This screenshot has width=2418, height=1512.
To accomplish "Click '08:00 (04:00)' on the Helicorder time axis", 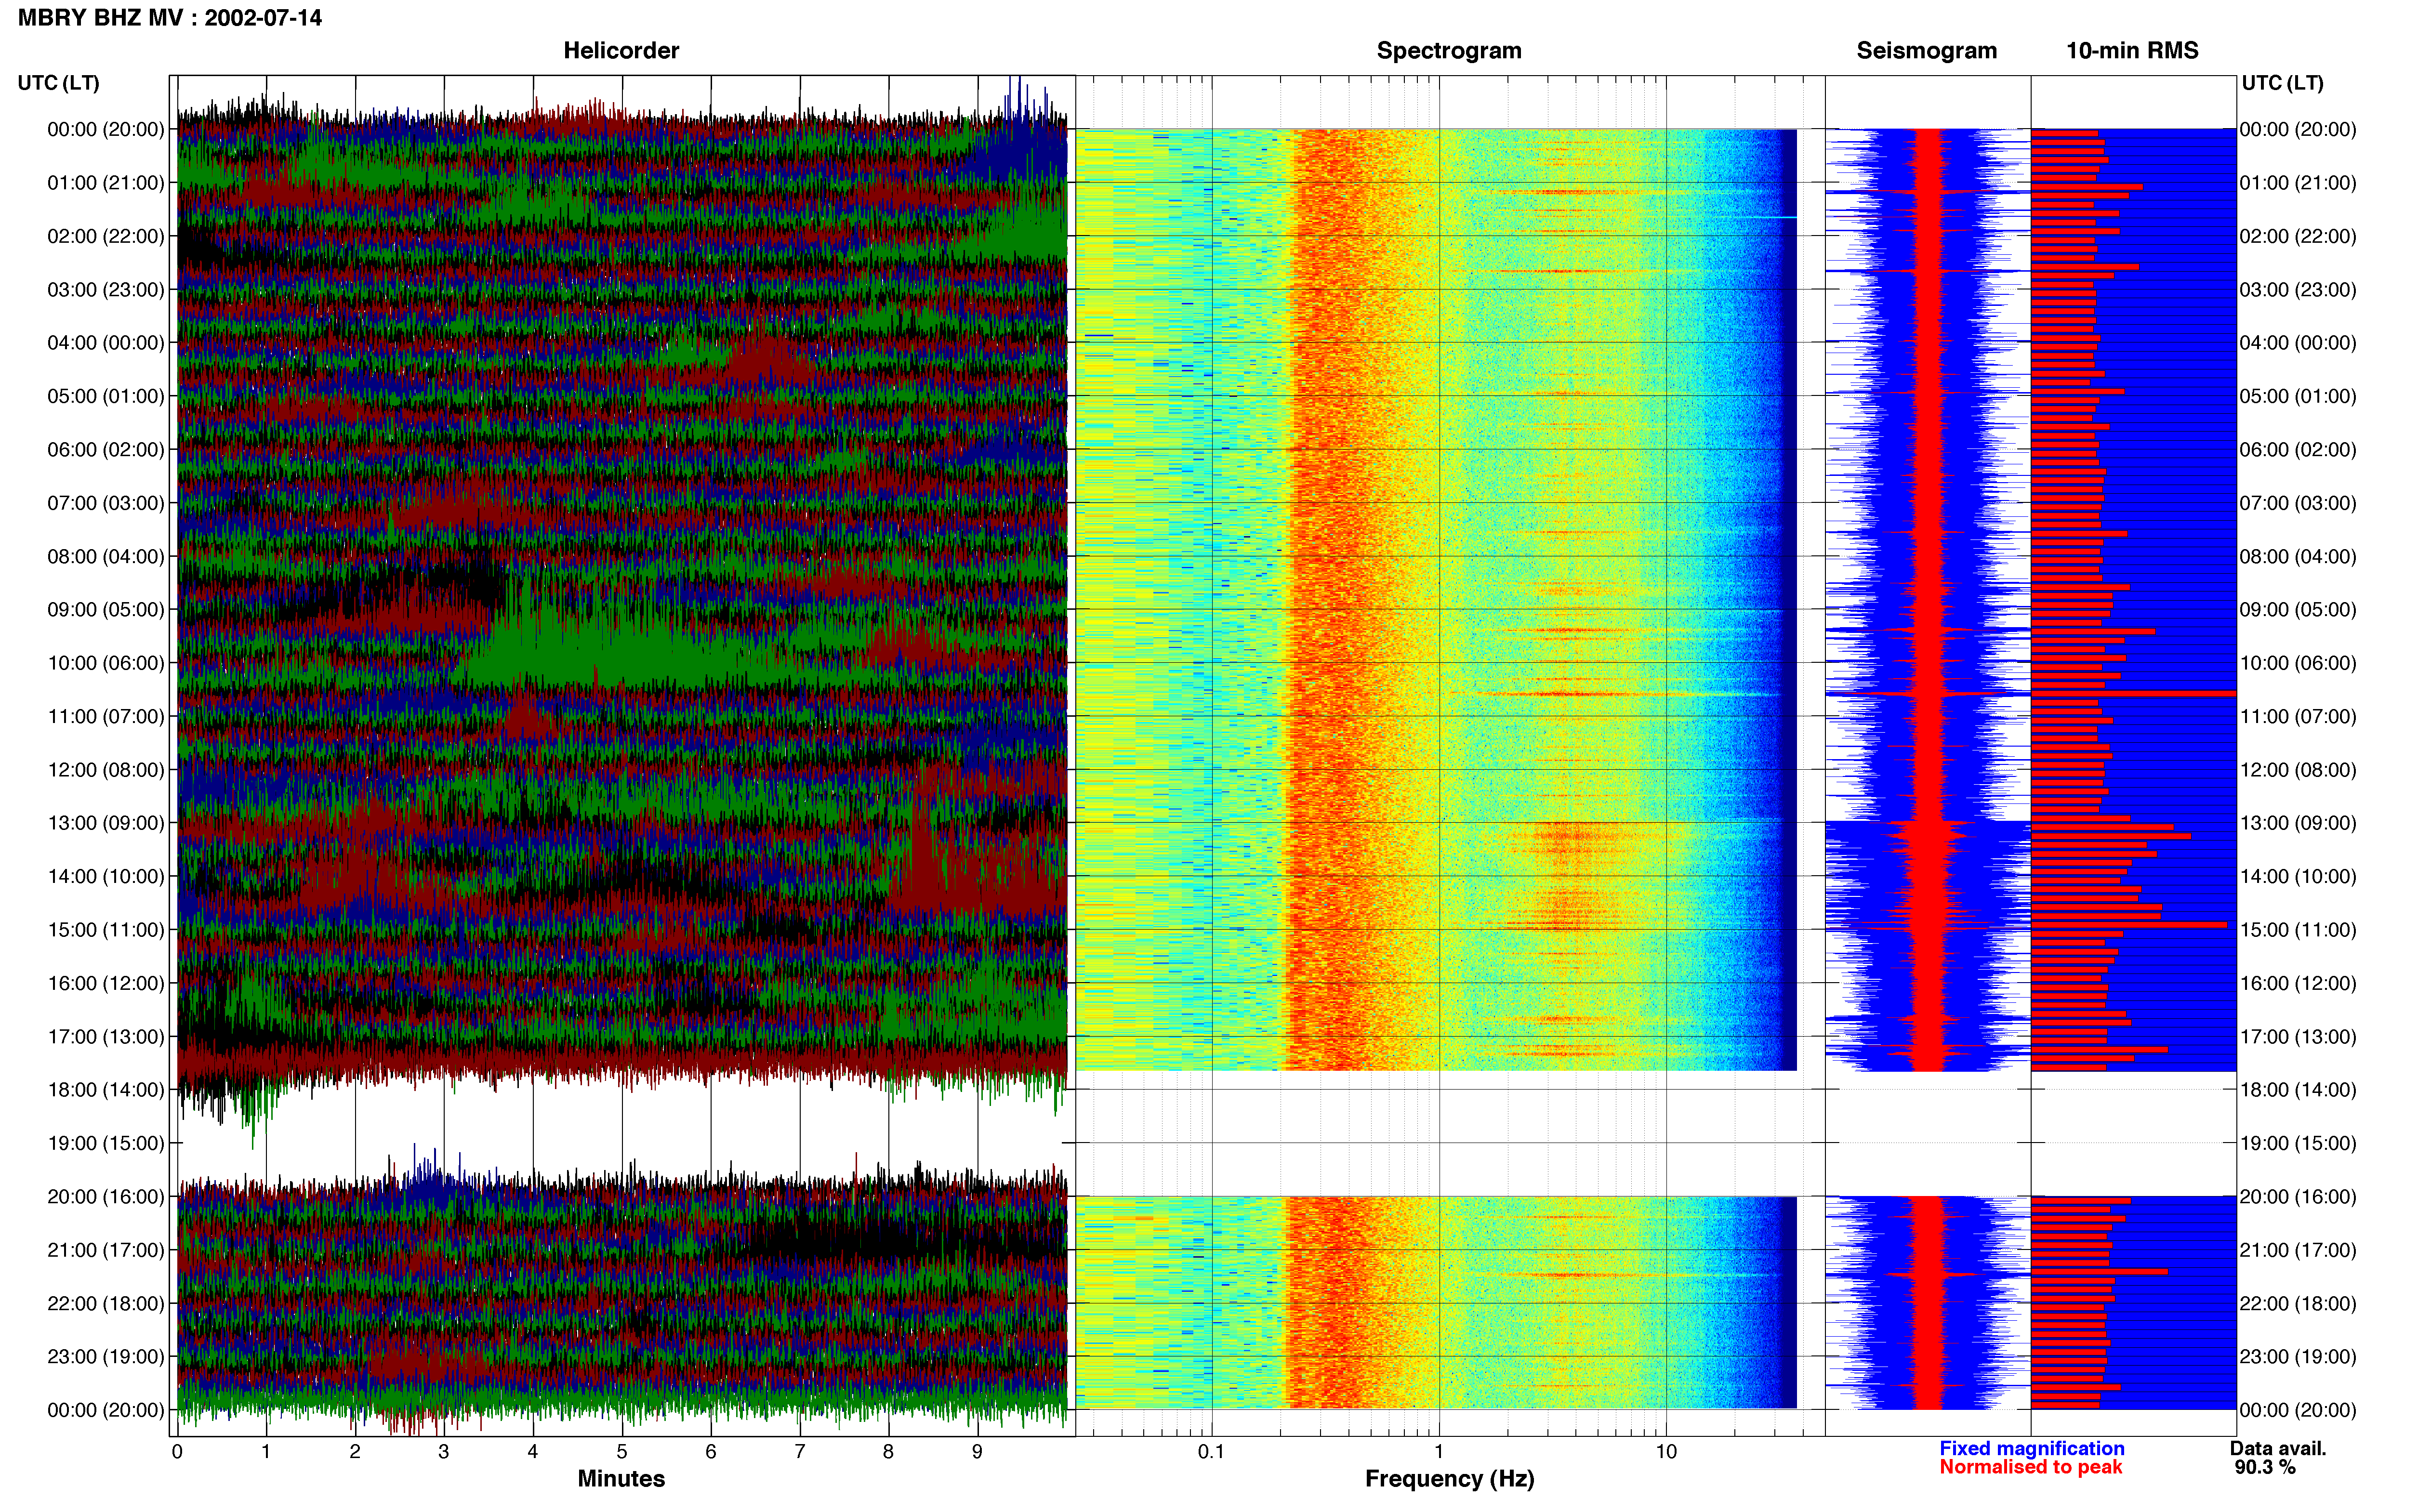I will [106, 556].
